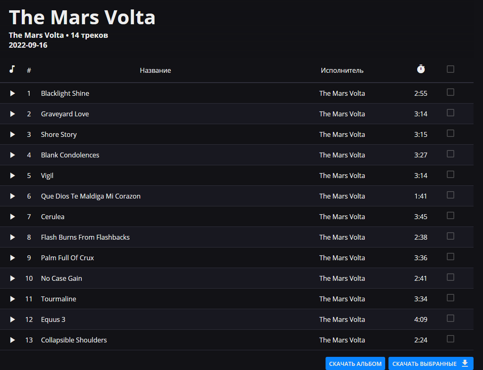Play the track Blacklight Shine
483x370 pixels.
pos(12,93)
